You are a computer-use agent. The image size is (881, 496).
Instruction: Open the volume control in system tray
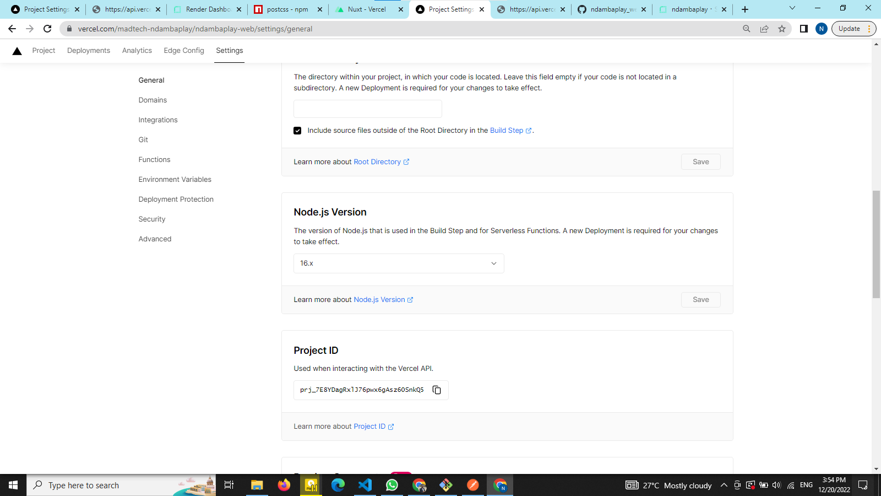coord(777,485)
